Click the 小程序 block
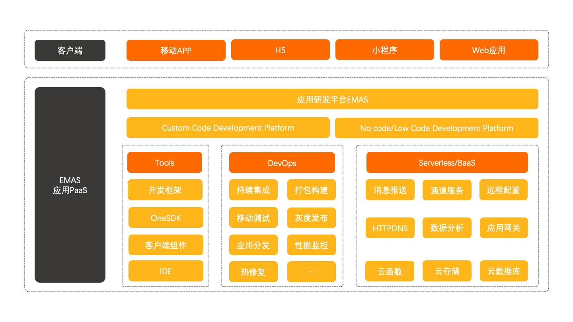The width and height of the screenshot is (573, 322). coord(384,50)
